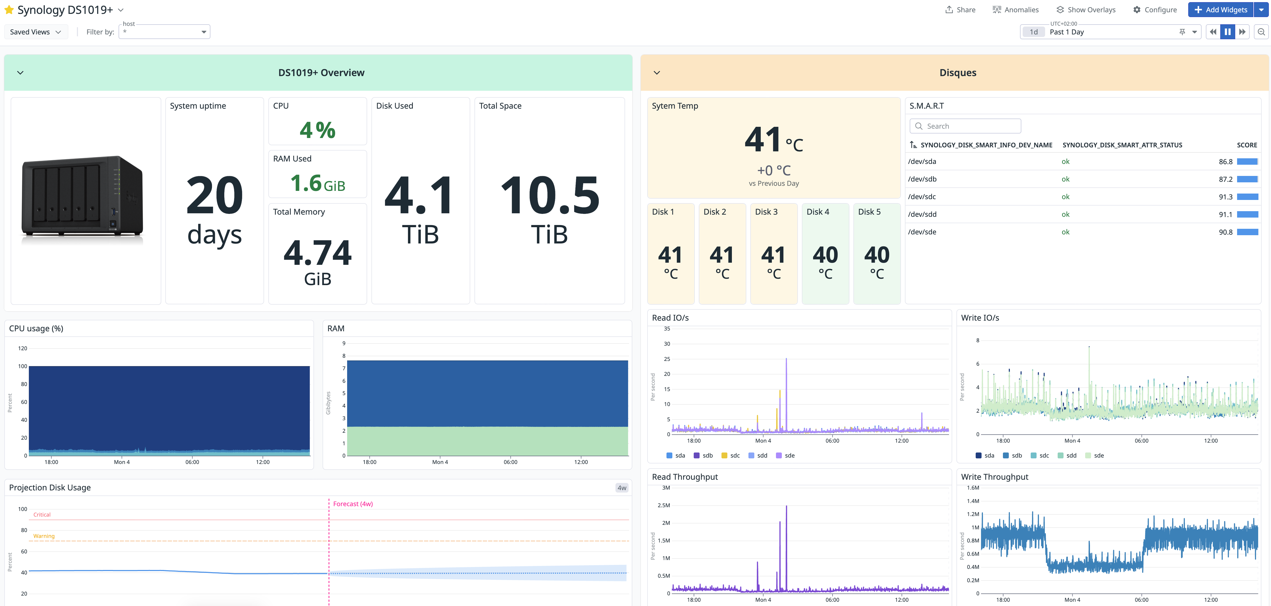
Task: Click the Disk 3 temperature card
Action: click(774, 254)
